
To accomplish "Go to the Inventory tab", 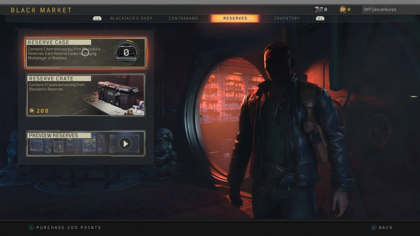I will click(287, 18).
